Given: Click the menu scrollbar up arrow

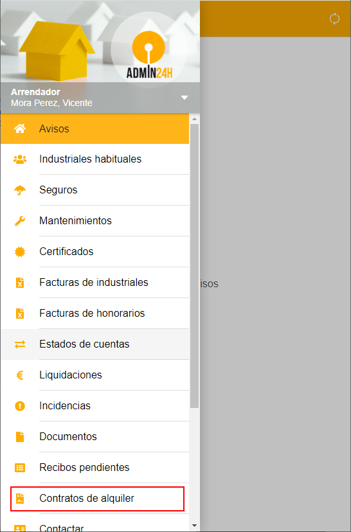Looking at the screenshot, I should [x=195, y=119].
